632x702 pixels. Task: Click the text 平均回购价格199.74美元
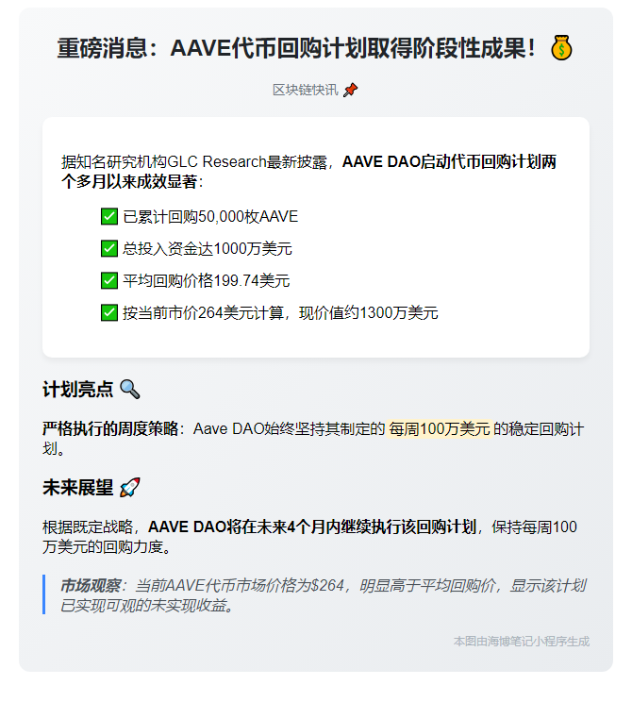pyautogui.click(x=207, y=281)
